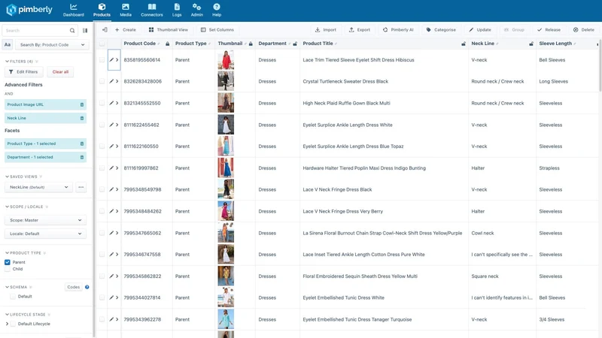Open thumbnail of Eyelet Surplice Dress Blue Topaz

point(226,146)
